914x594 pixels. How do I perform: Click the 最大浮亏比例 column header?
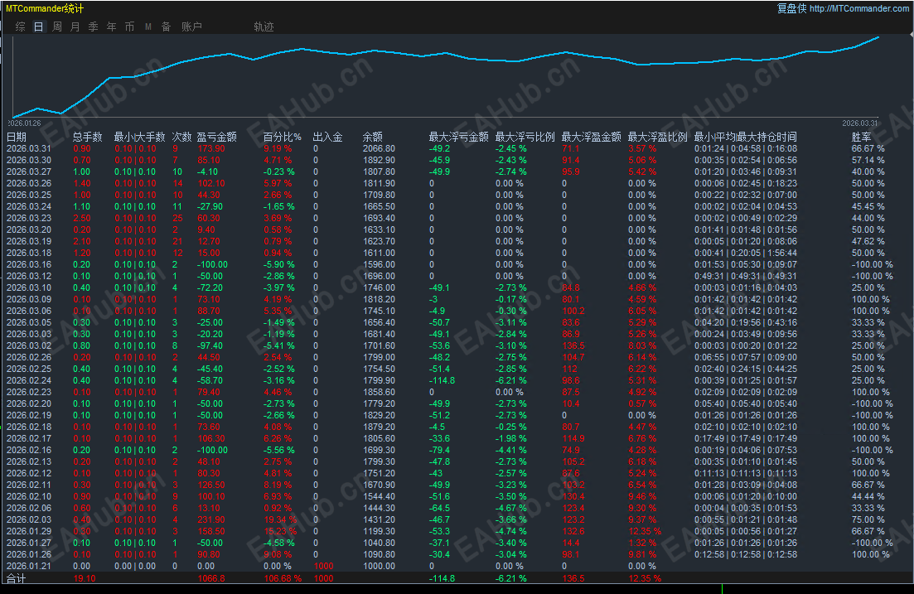coord(525,137)
